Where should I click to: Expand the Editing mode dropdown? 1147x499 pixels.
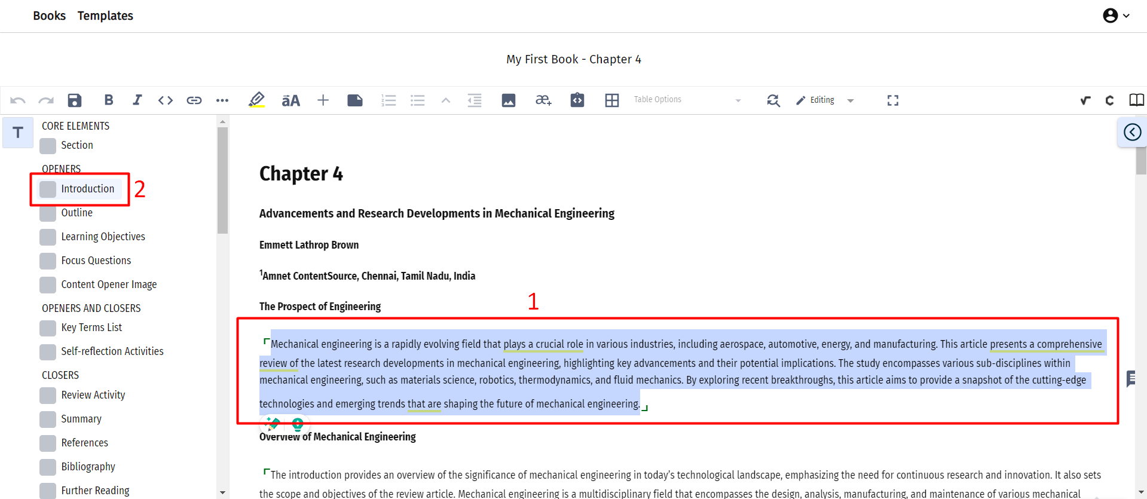(825, 100)
